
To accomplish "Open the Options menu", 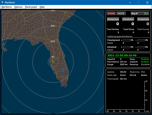I will tap(18, 7).
